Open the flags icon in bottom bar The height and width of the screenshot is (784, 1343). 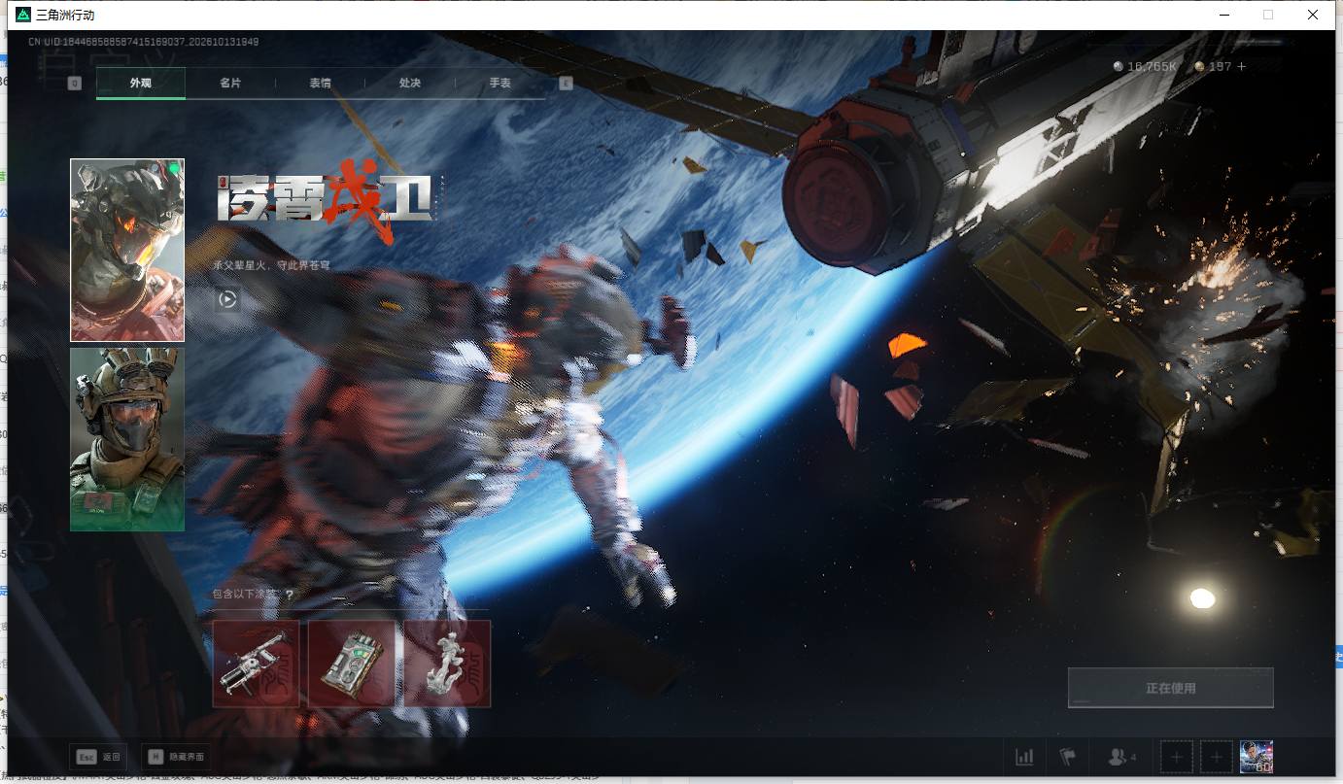point(1067,757)
